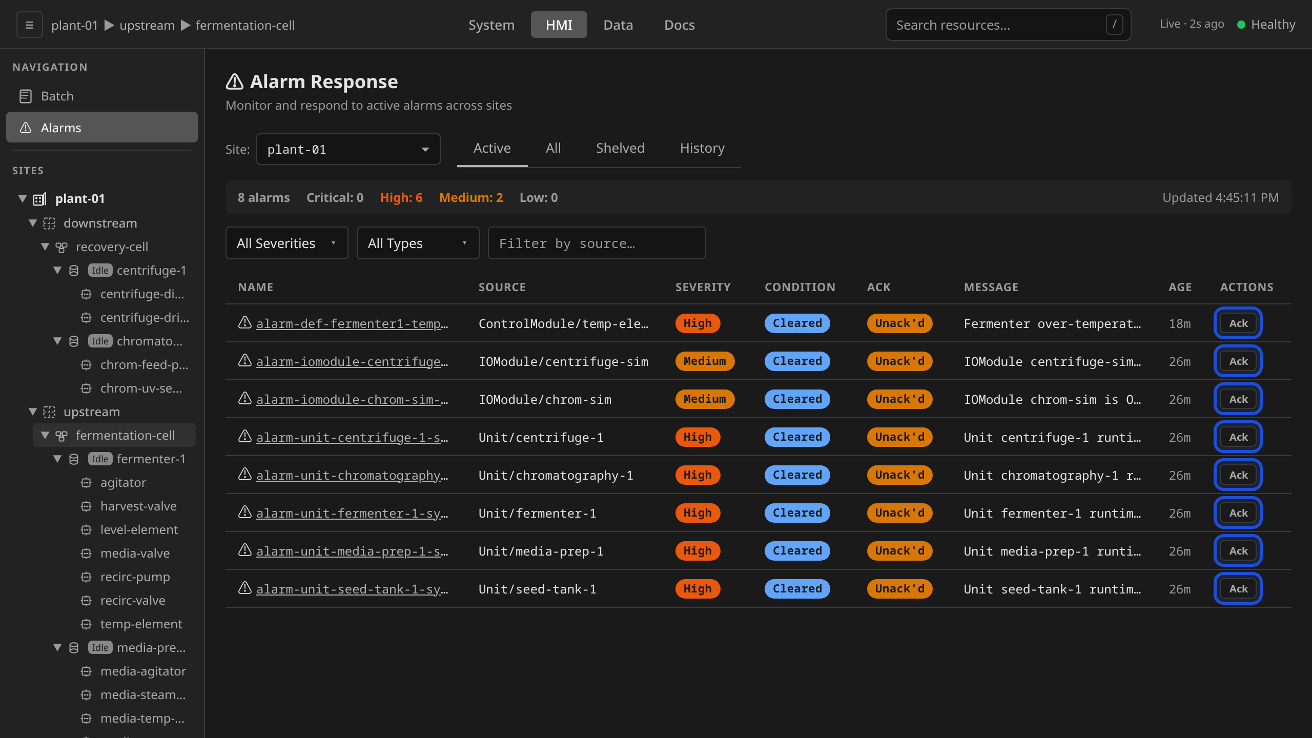Viewport: 1312px width, 738px height.
Task: Click the temp-element module icon
Action: pyautogui.click(x=86, y=624)
